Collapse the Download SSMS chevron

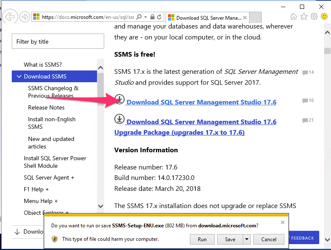tap(19, 76)
